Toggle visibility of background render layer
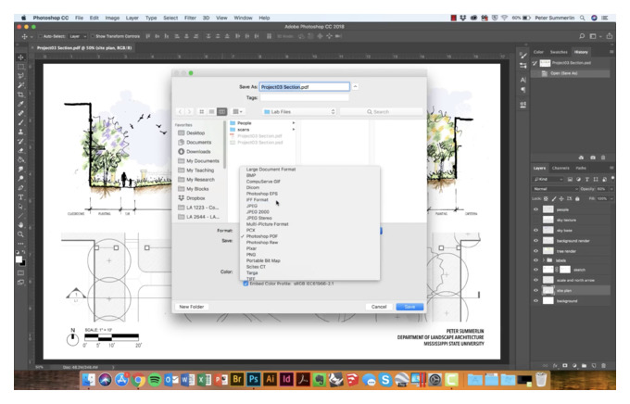Viewport: 630px width, 404px height. (x=535, y=240)
